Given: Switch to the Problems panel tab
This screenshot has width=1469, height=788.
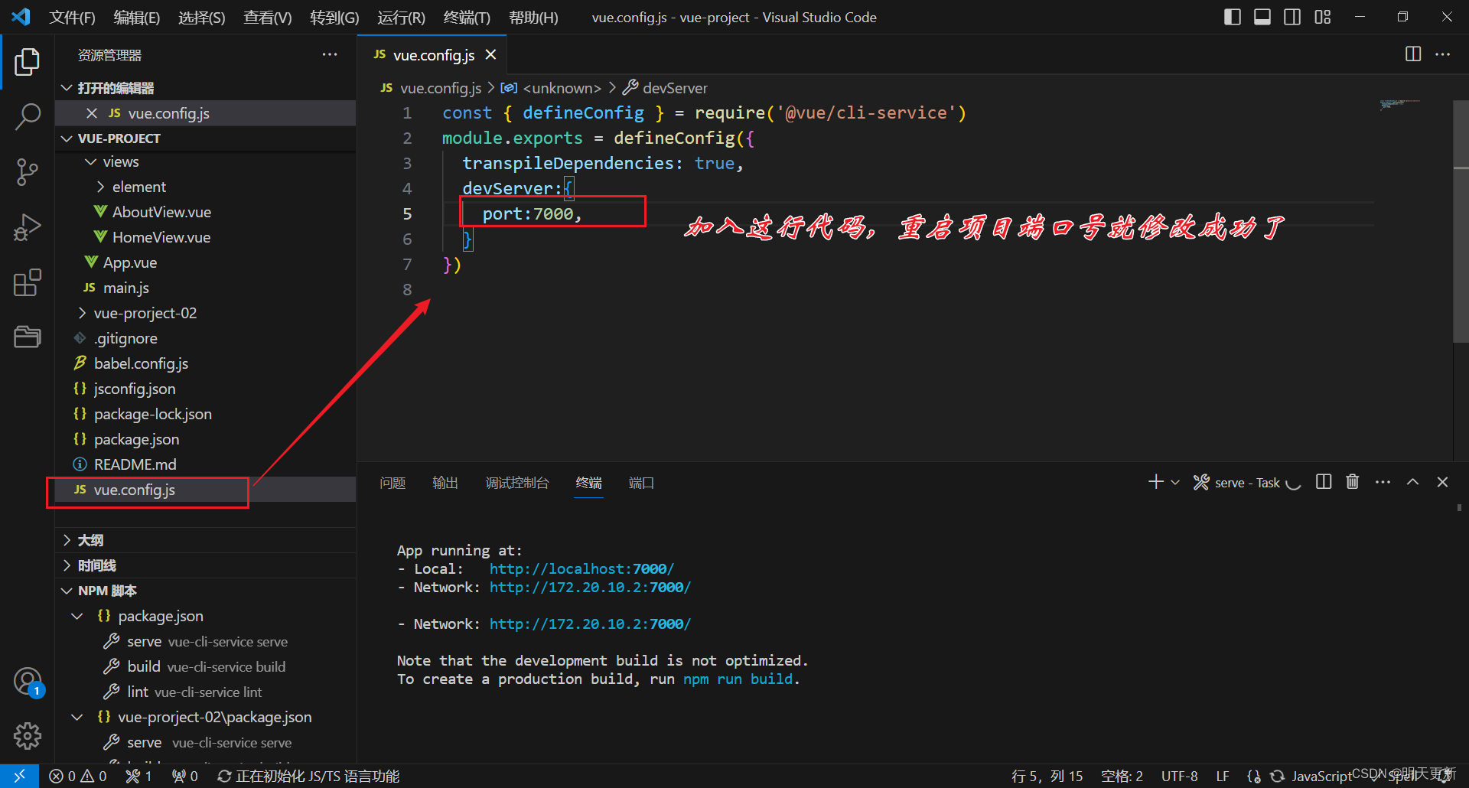Looking at the screenshot, I should [x=392, y=483].
